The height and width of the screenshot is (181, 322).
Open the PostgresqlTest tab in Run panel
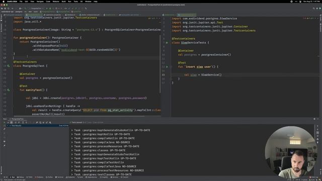pyautogui.click(x=18, y=119)
